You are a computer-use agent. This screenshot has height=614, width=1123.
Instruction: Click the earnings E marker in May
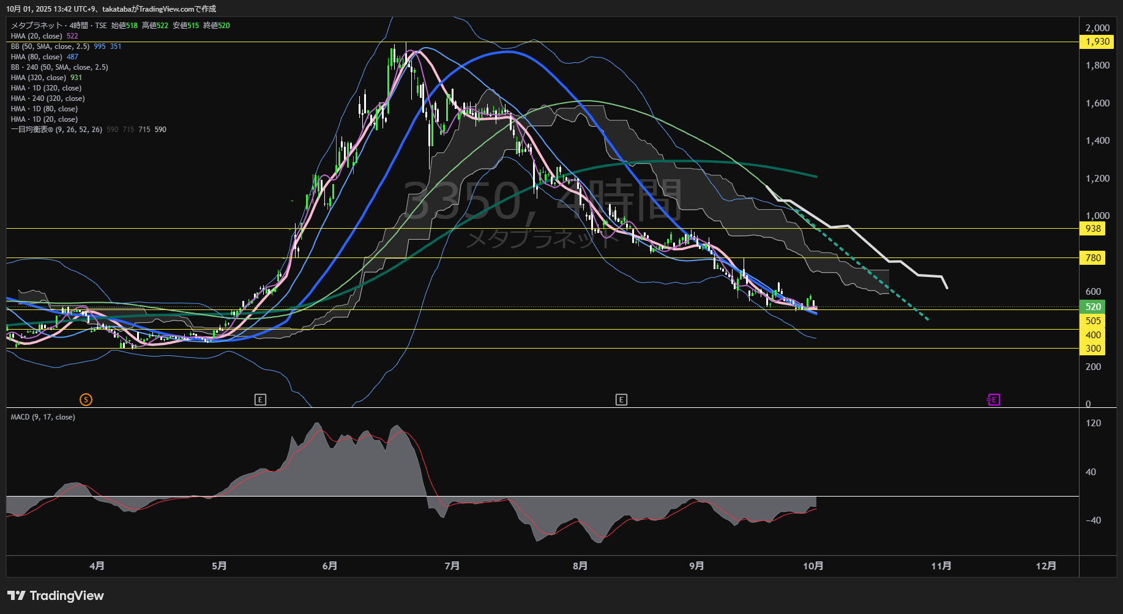(260, 400)
